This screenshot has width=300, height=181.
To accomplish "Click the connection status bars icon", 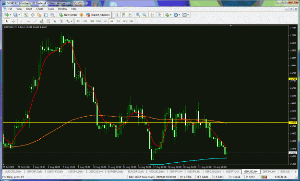I will (264, 177).
